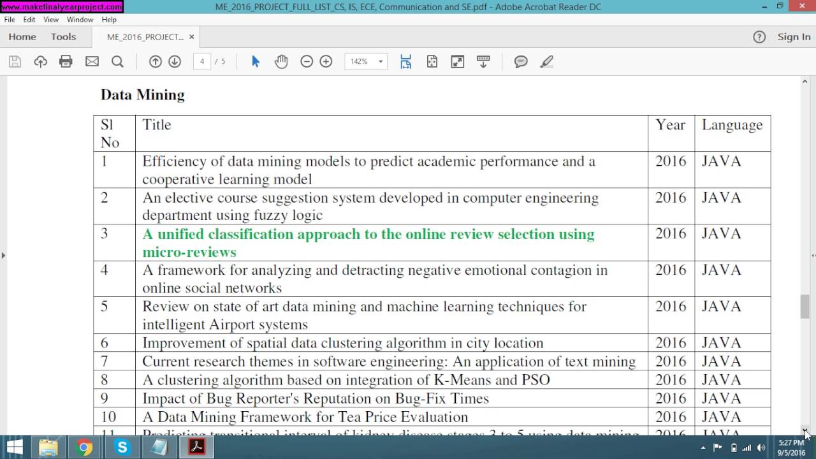
Task: Click the intelligent Airport systems title
Action: [364, 316]
